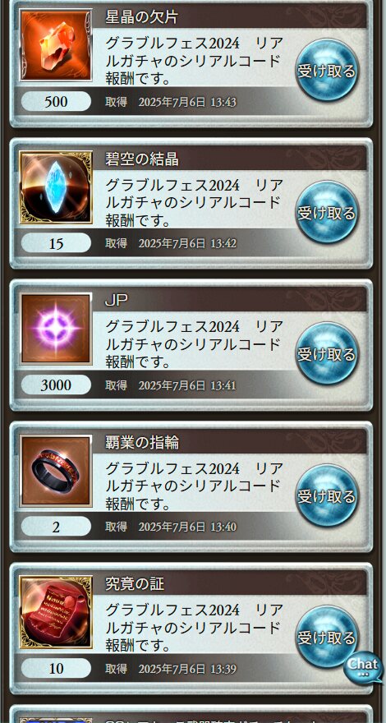Claim the 碧空の結晶 reward with 受け取る

pyautogui.click(x=327, y=213)
